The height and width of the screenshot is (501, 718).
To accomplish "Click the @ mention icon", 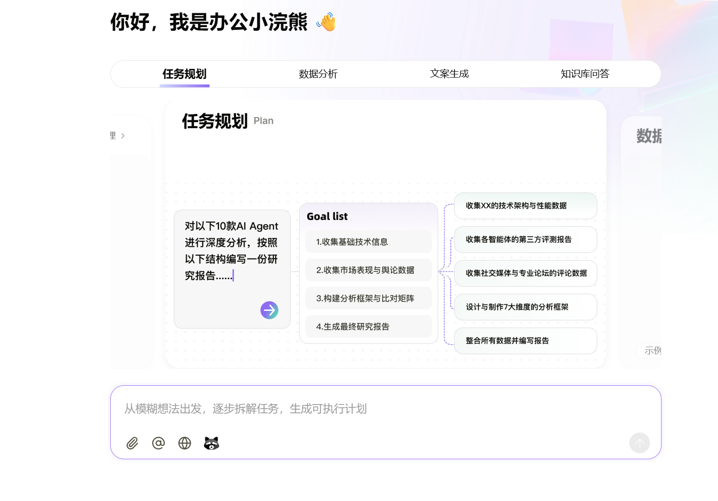I will coord(158,443).
